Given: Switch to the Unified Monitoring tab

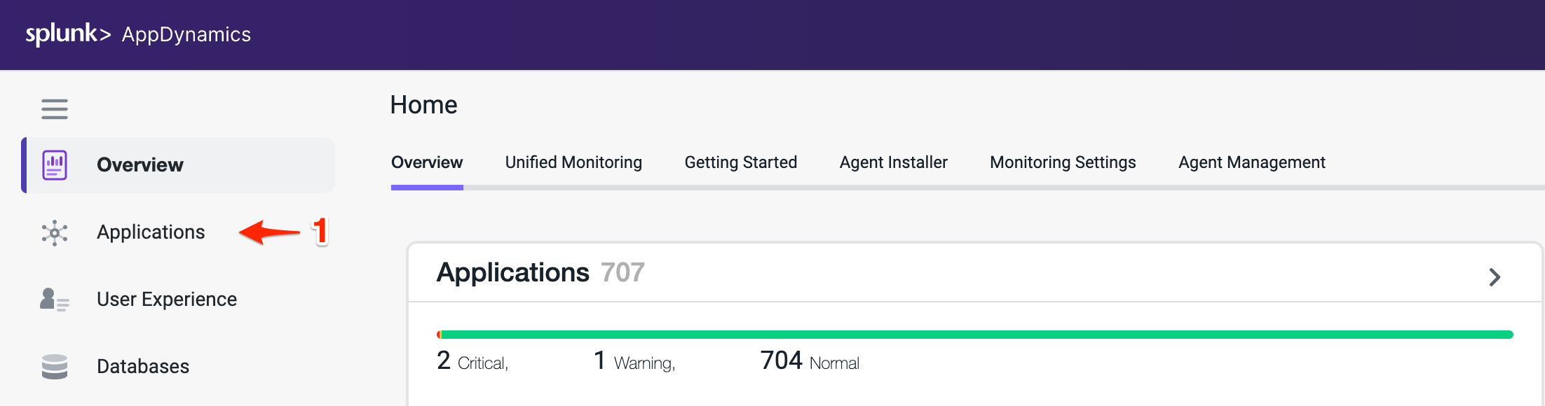Looking at the screenshot, I should tap(573, 162).
